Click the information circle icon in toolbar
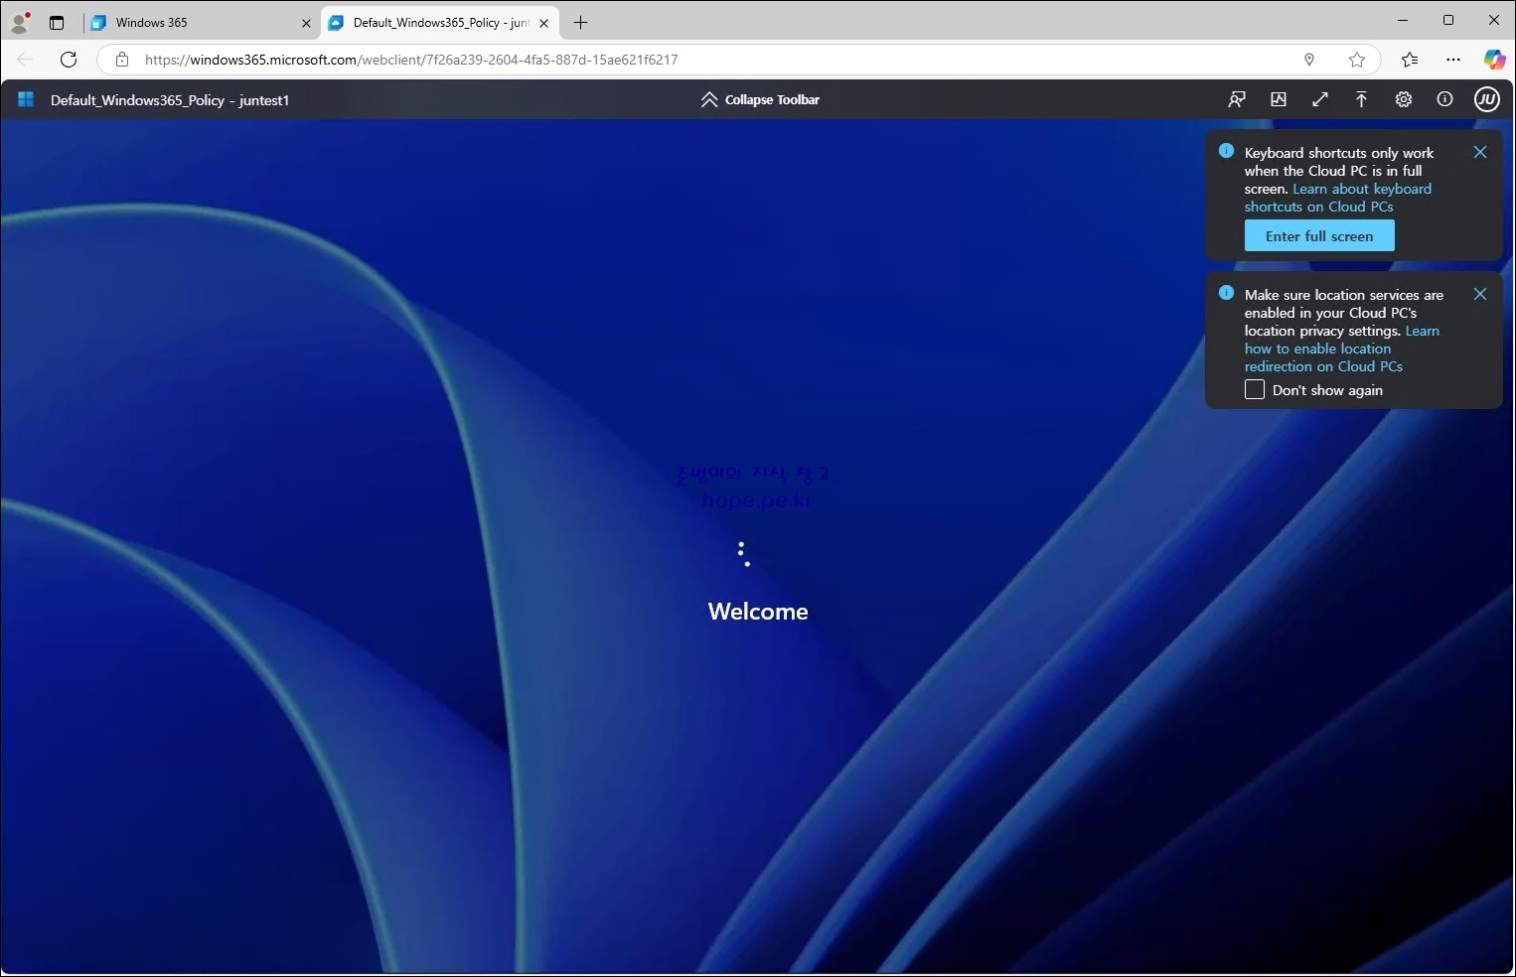Image resolution: width=1516 pixels, height=977 pixels. click(x=1445, y=99)
